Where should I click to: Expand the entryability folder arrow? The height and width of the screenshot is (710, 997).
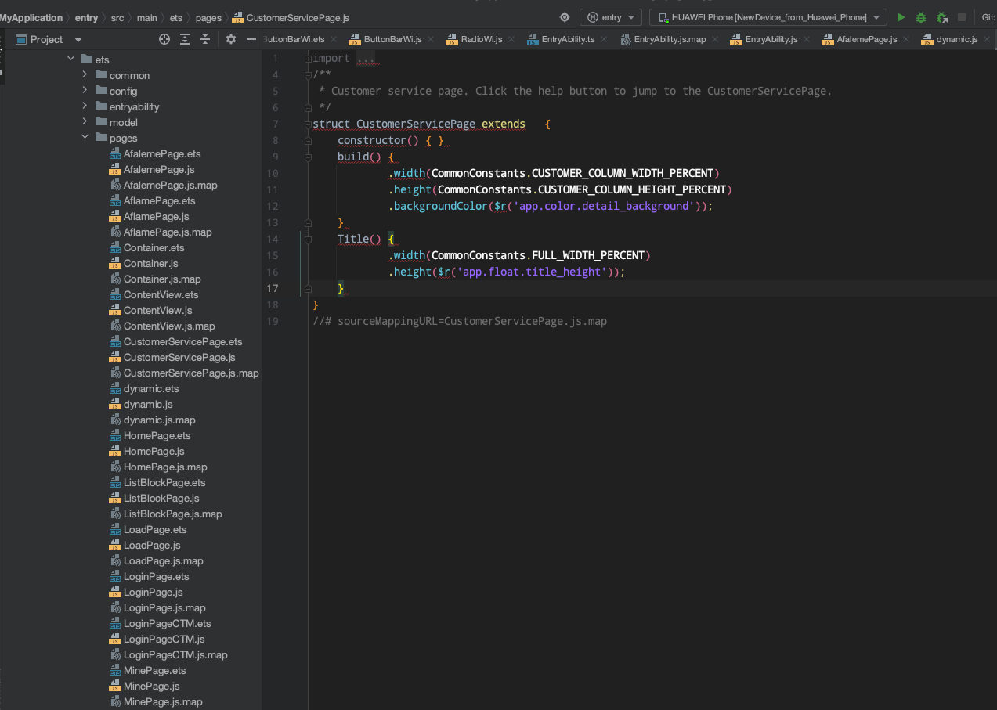point(85,106)
